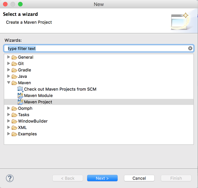Select the Git label
This screenshot has width=198, height=188.
[21, 64]
